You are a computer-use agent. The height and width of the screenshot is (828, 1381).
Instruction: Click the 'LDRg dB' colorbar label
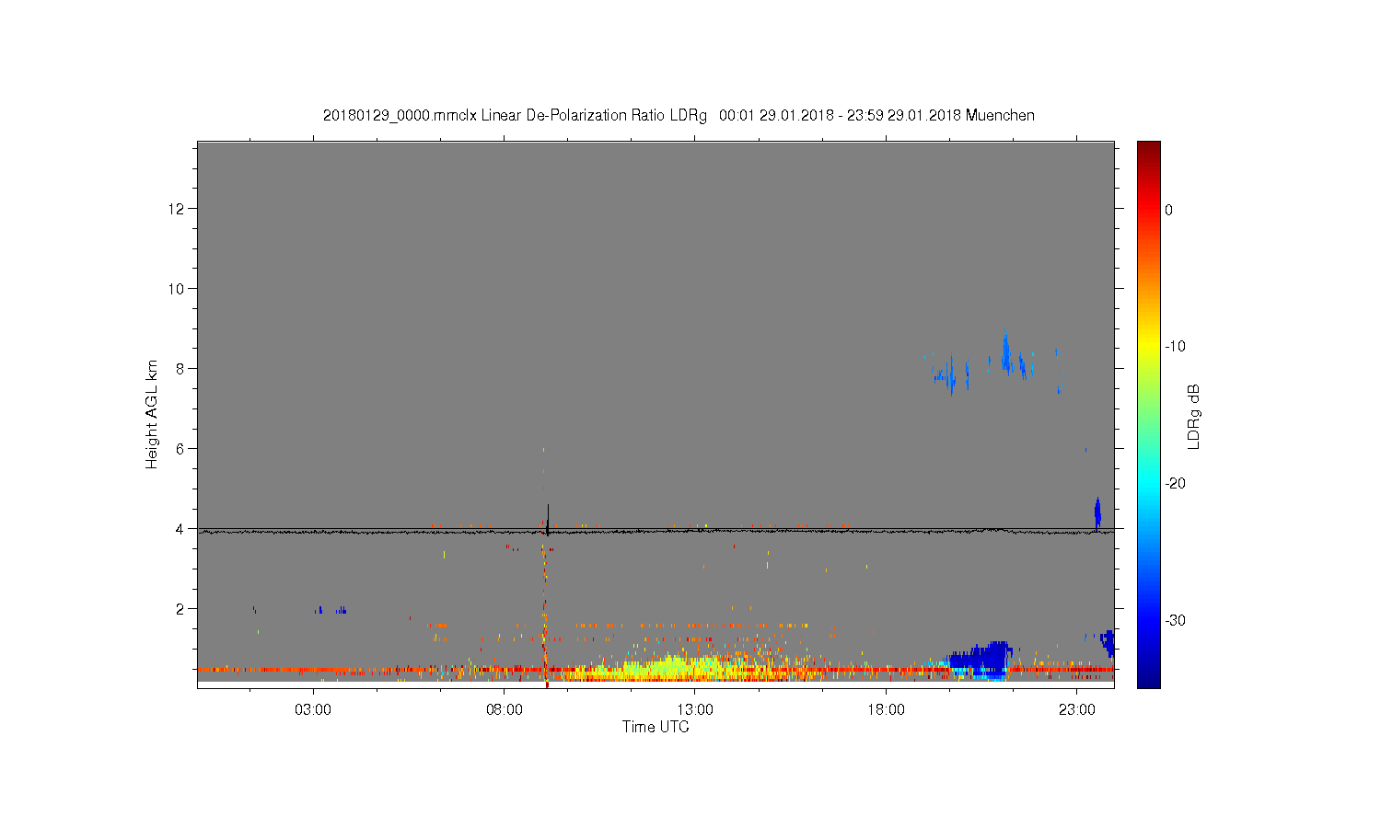[1194, 416]
